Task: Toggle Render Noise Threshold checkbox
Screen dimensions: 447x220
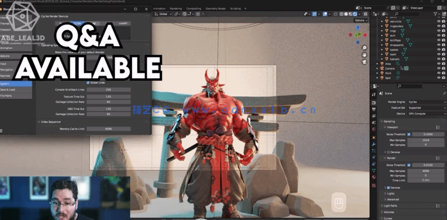Action: tap(409, 165)
